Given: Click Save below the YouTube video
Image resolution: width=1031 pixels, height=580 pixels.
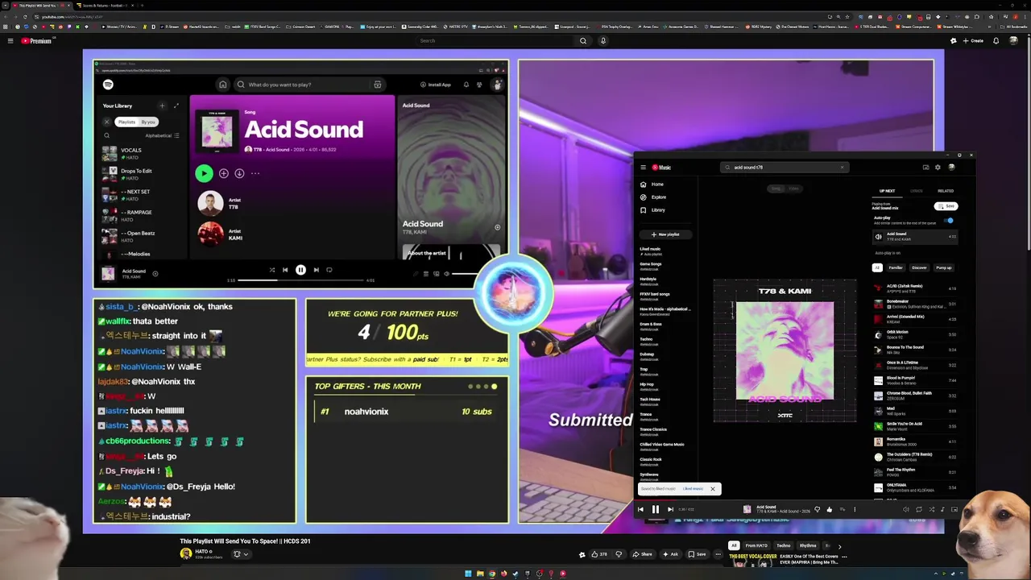Looking at the screenshot, I should click(698, 554).
